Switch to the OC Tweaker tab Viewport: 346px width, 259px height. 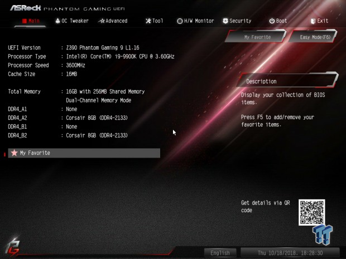coord(72,21)
